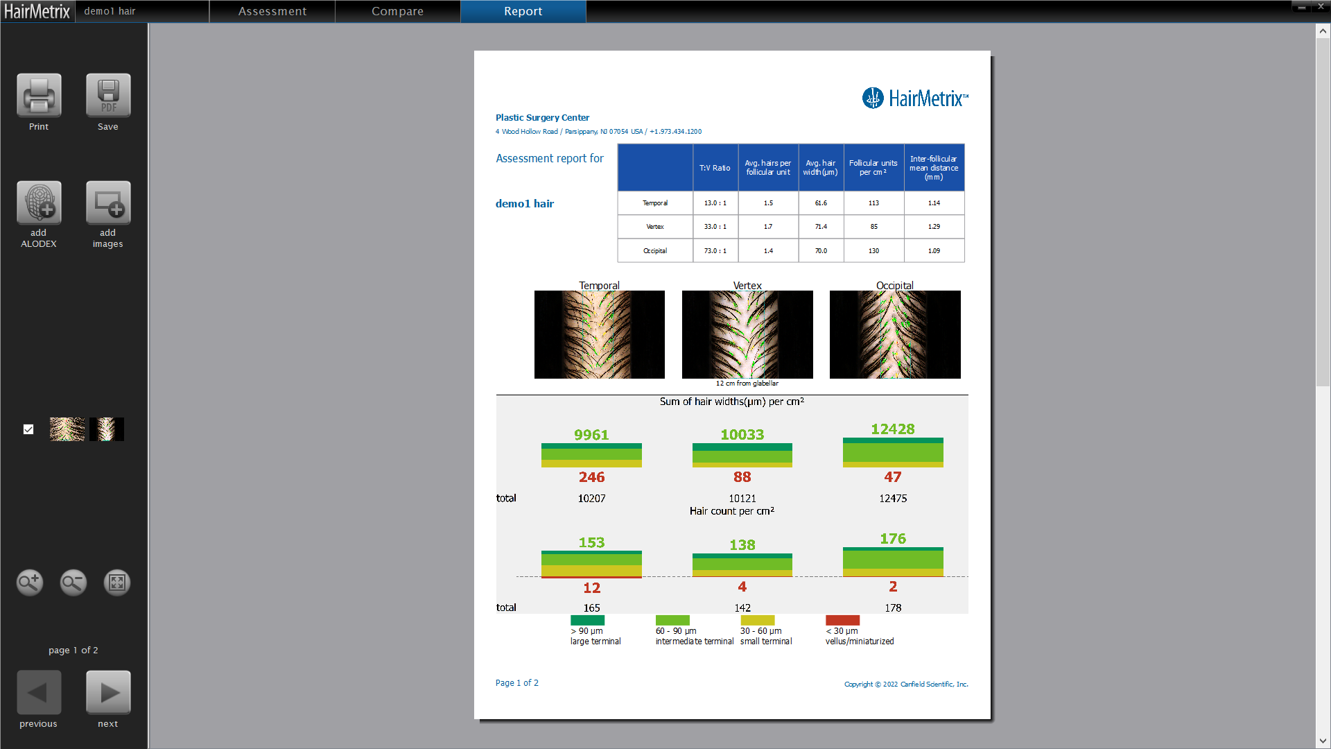
Task: Go to next report page
Action: pyautogui.click(x=108, y=692)
